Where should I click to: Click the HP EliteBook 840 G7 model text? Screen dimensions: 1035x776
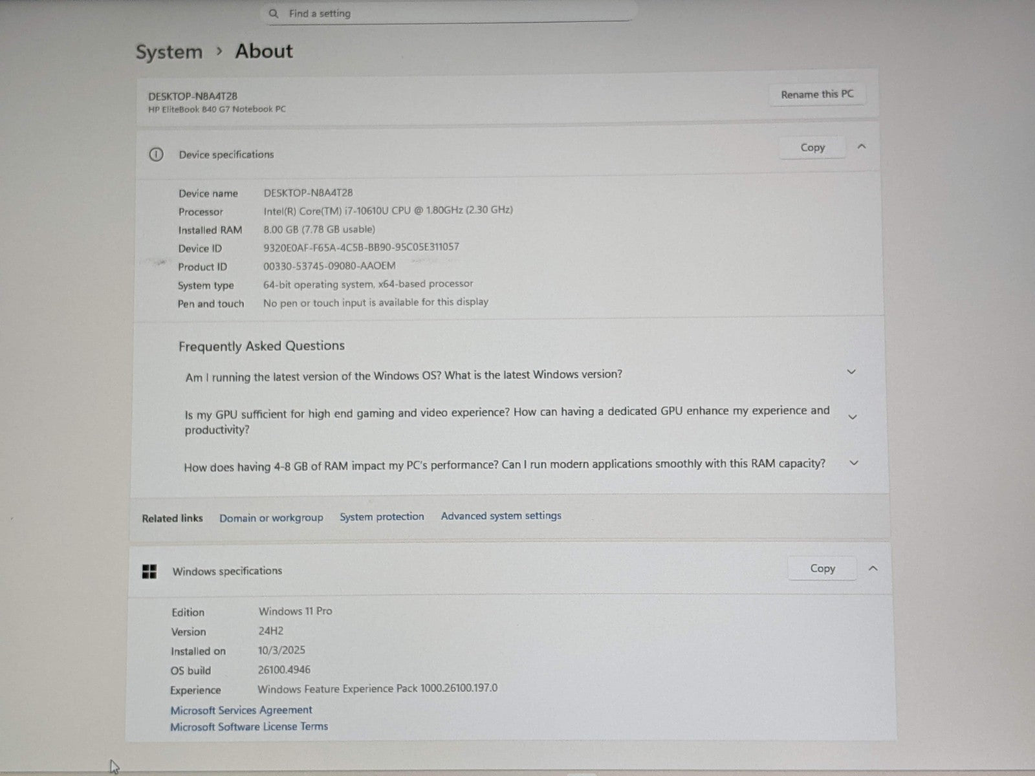217,109
